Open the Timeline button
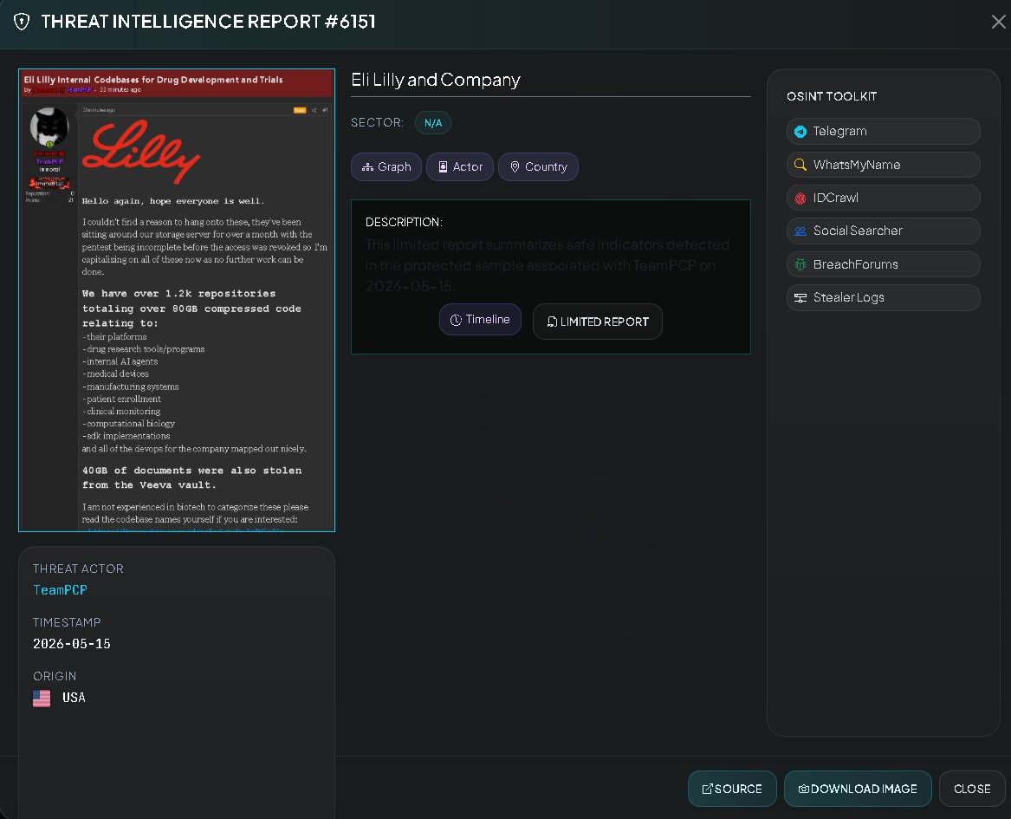 tap(480, 320)
